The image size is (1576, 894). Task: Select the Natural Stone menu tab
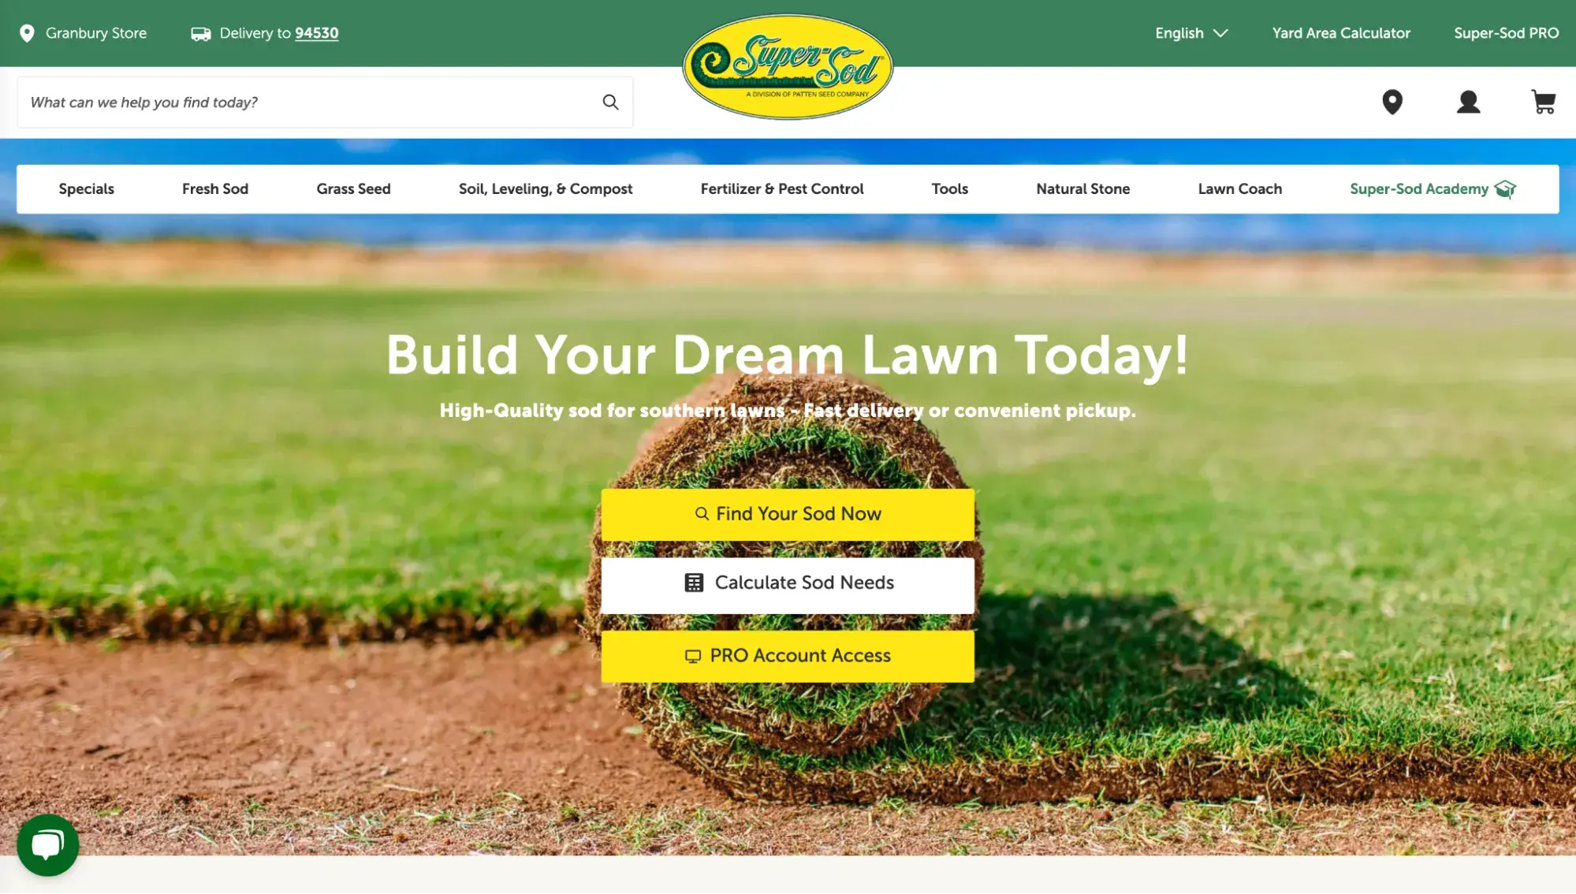pyautogui.click(x=1082, y=188)
